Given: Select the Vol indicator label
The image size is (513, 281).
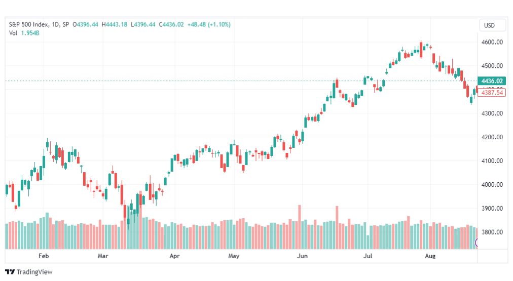Looking at the screenshot, I should coord(13,33).
